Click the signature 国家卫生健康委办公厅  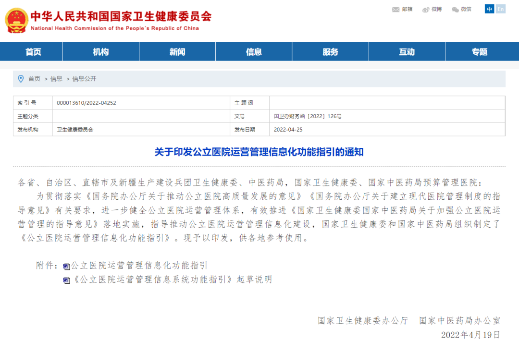point(363,321)
